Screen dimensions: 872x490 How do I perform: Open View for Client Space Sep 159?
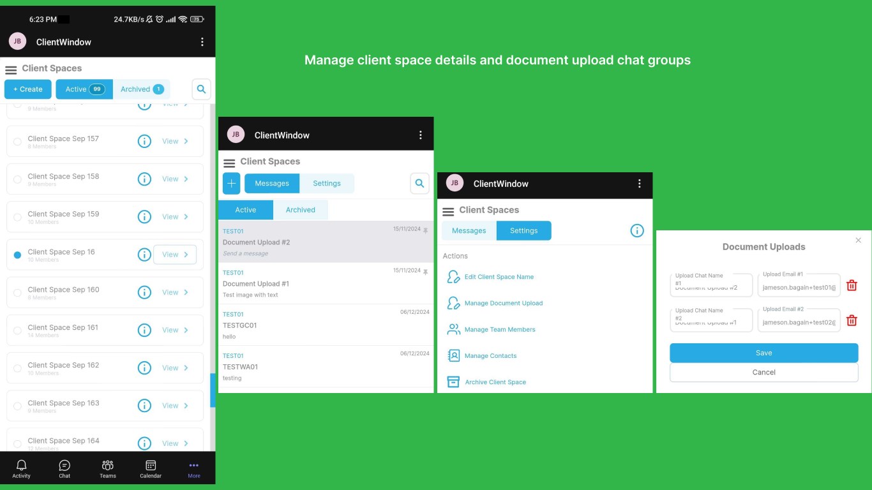coord(175,217)
